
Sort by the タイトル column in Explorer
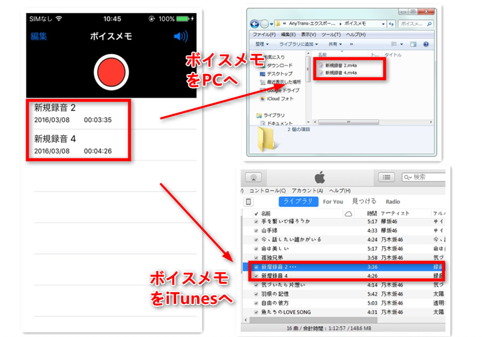point(393,55)
